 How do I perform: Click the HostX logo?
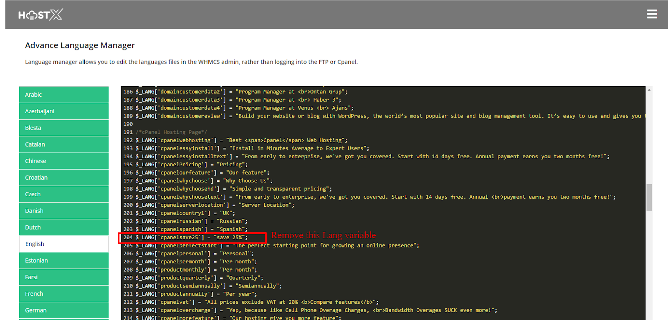(40, 15)
